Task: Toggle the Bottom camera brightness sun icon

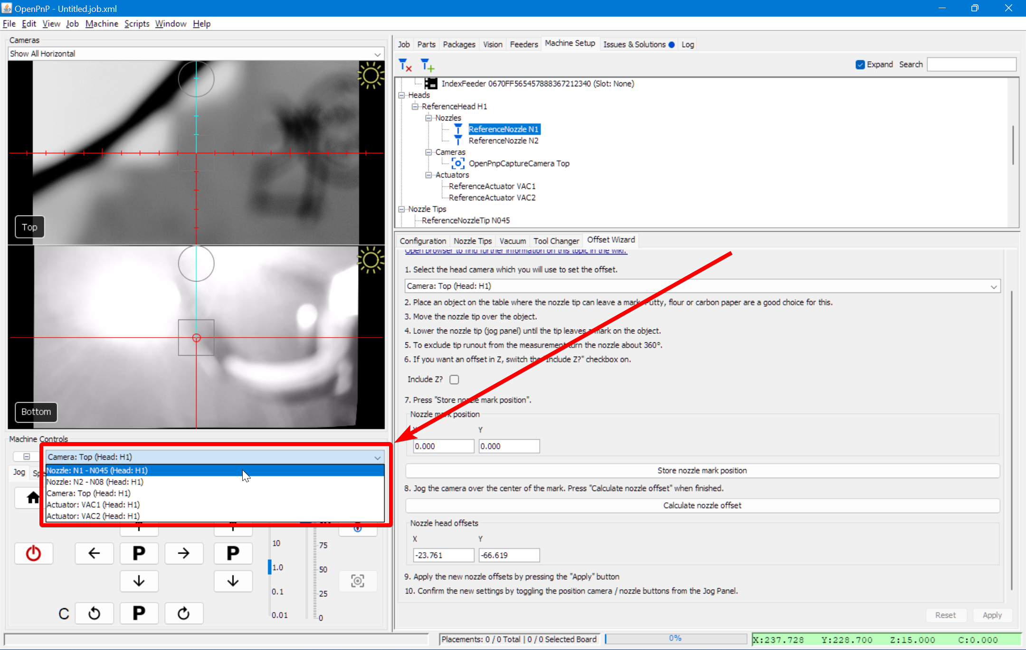Action: pyautogui.click(x=371, y=260)
